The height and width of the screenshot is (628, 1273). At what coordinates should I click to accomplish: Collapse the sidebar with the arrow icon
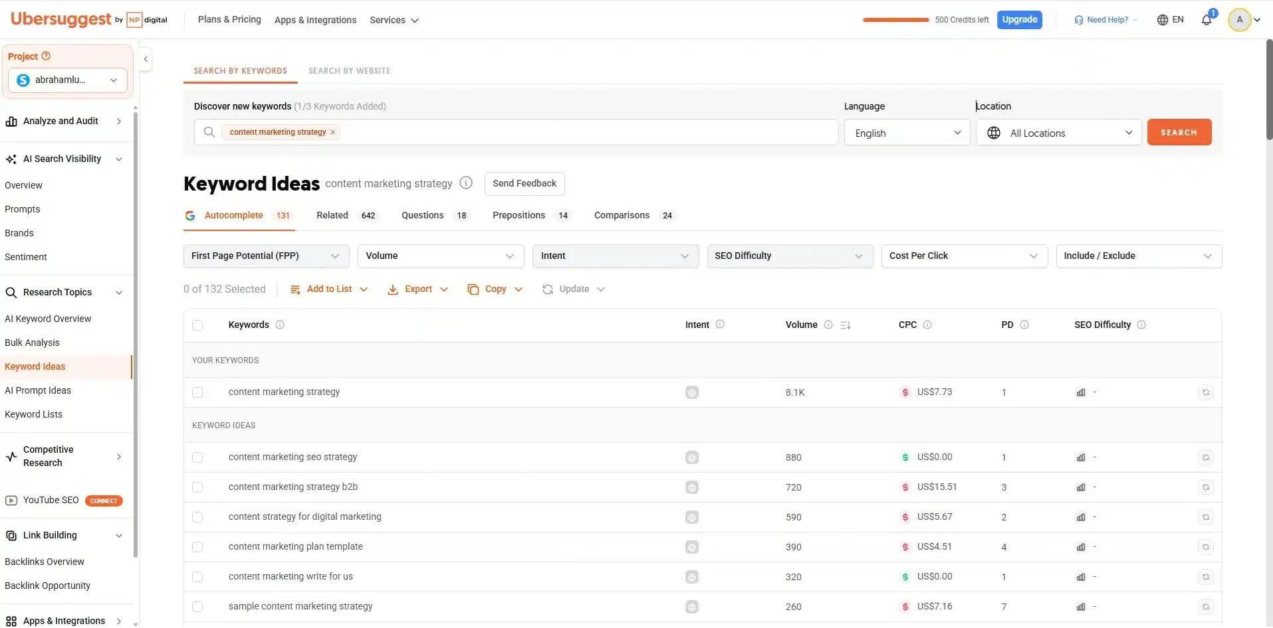146,59
